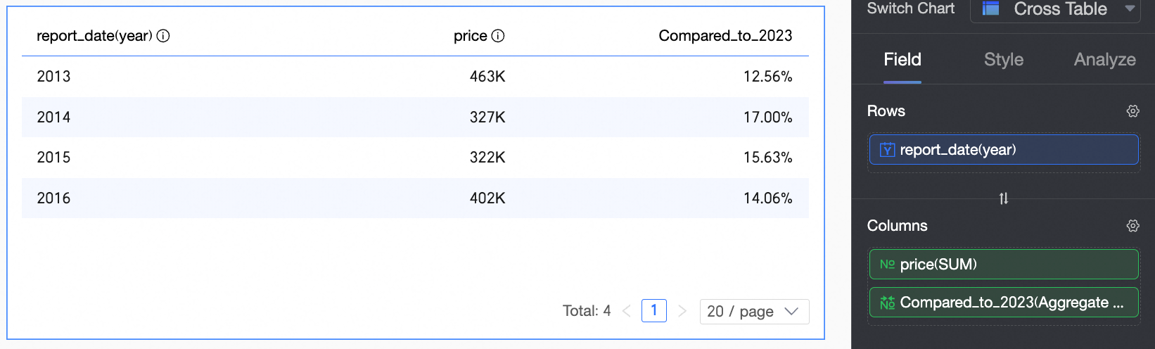Open Columns settings gear icon
1155x349 pixels.
point(1132,226)
